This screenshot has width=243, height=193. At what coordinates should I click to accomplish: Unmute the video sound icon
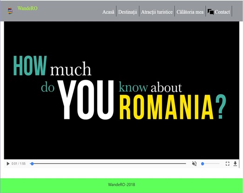tap(194, 164)
